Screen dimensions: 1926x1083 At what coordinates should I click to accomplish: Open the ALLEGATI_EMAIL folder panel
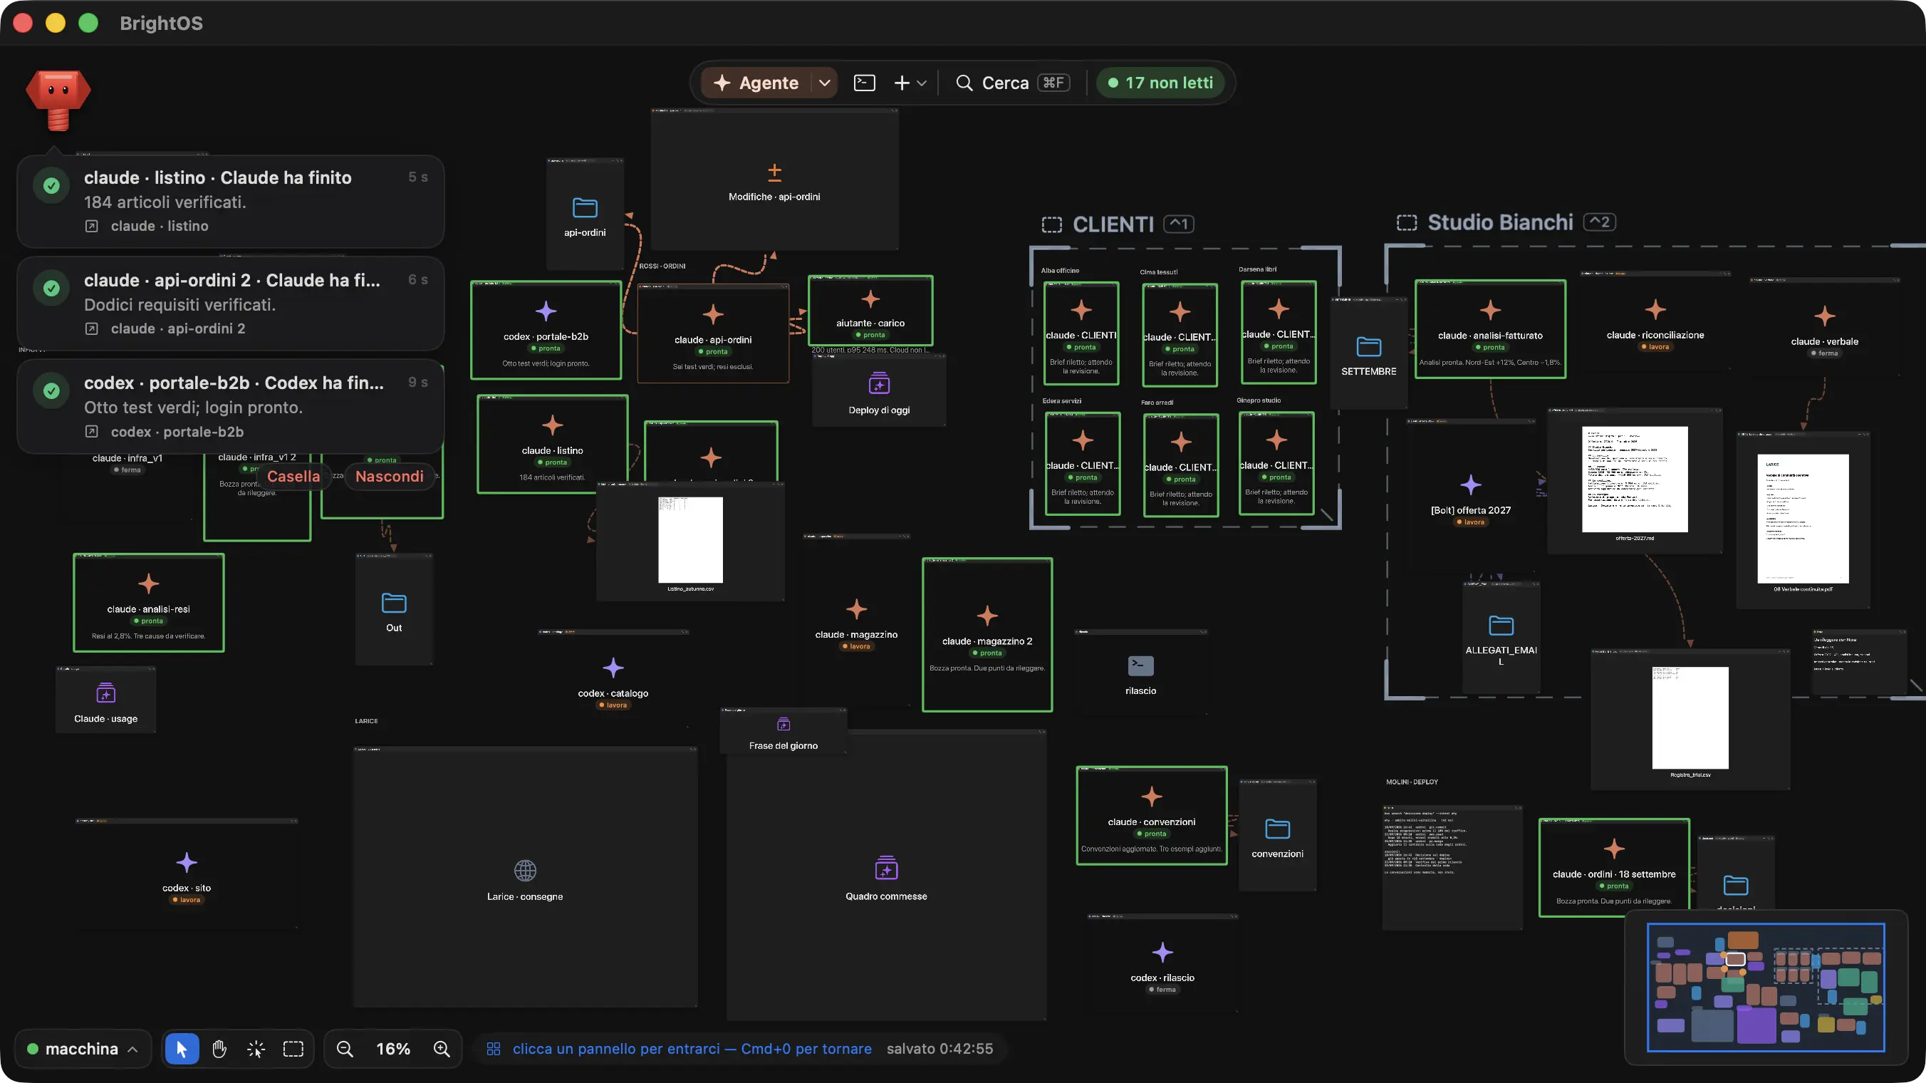click(1501, 637)
